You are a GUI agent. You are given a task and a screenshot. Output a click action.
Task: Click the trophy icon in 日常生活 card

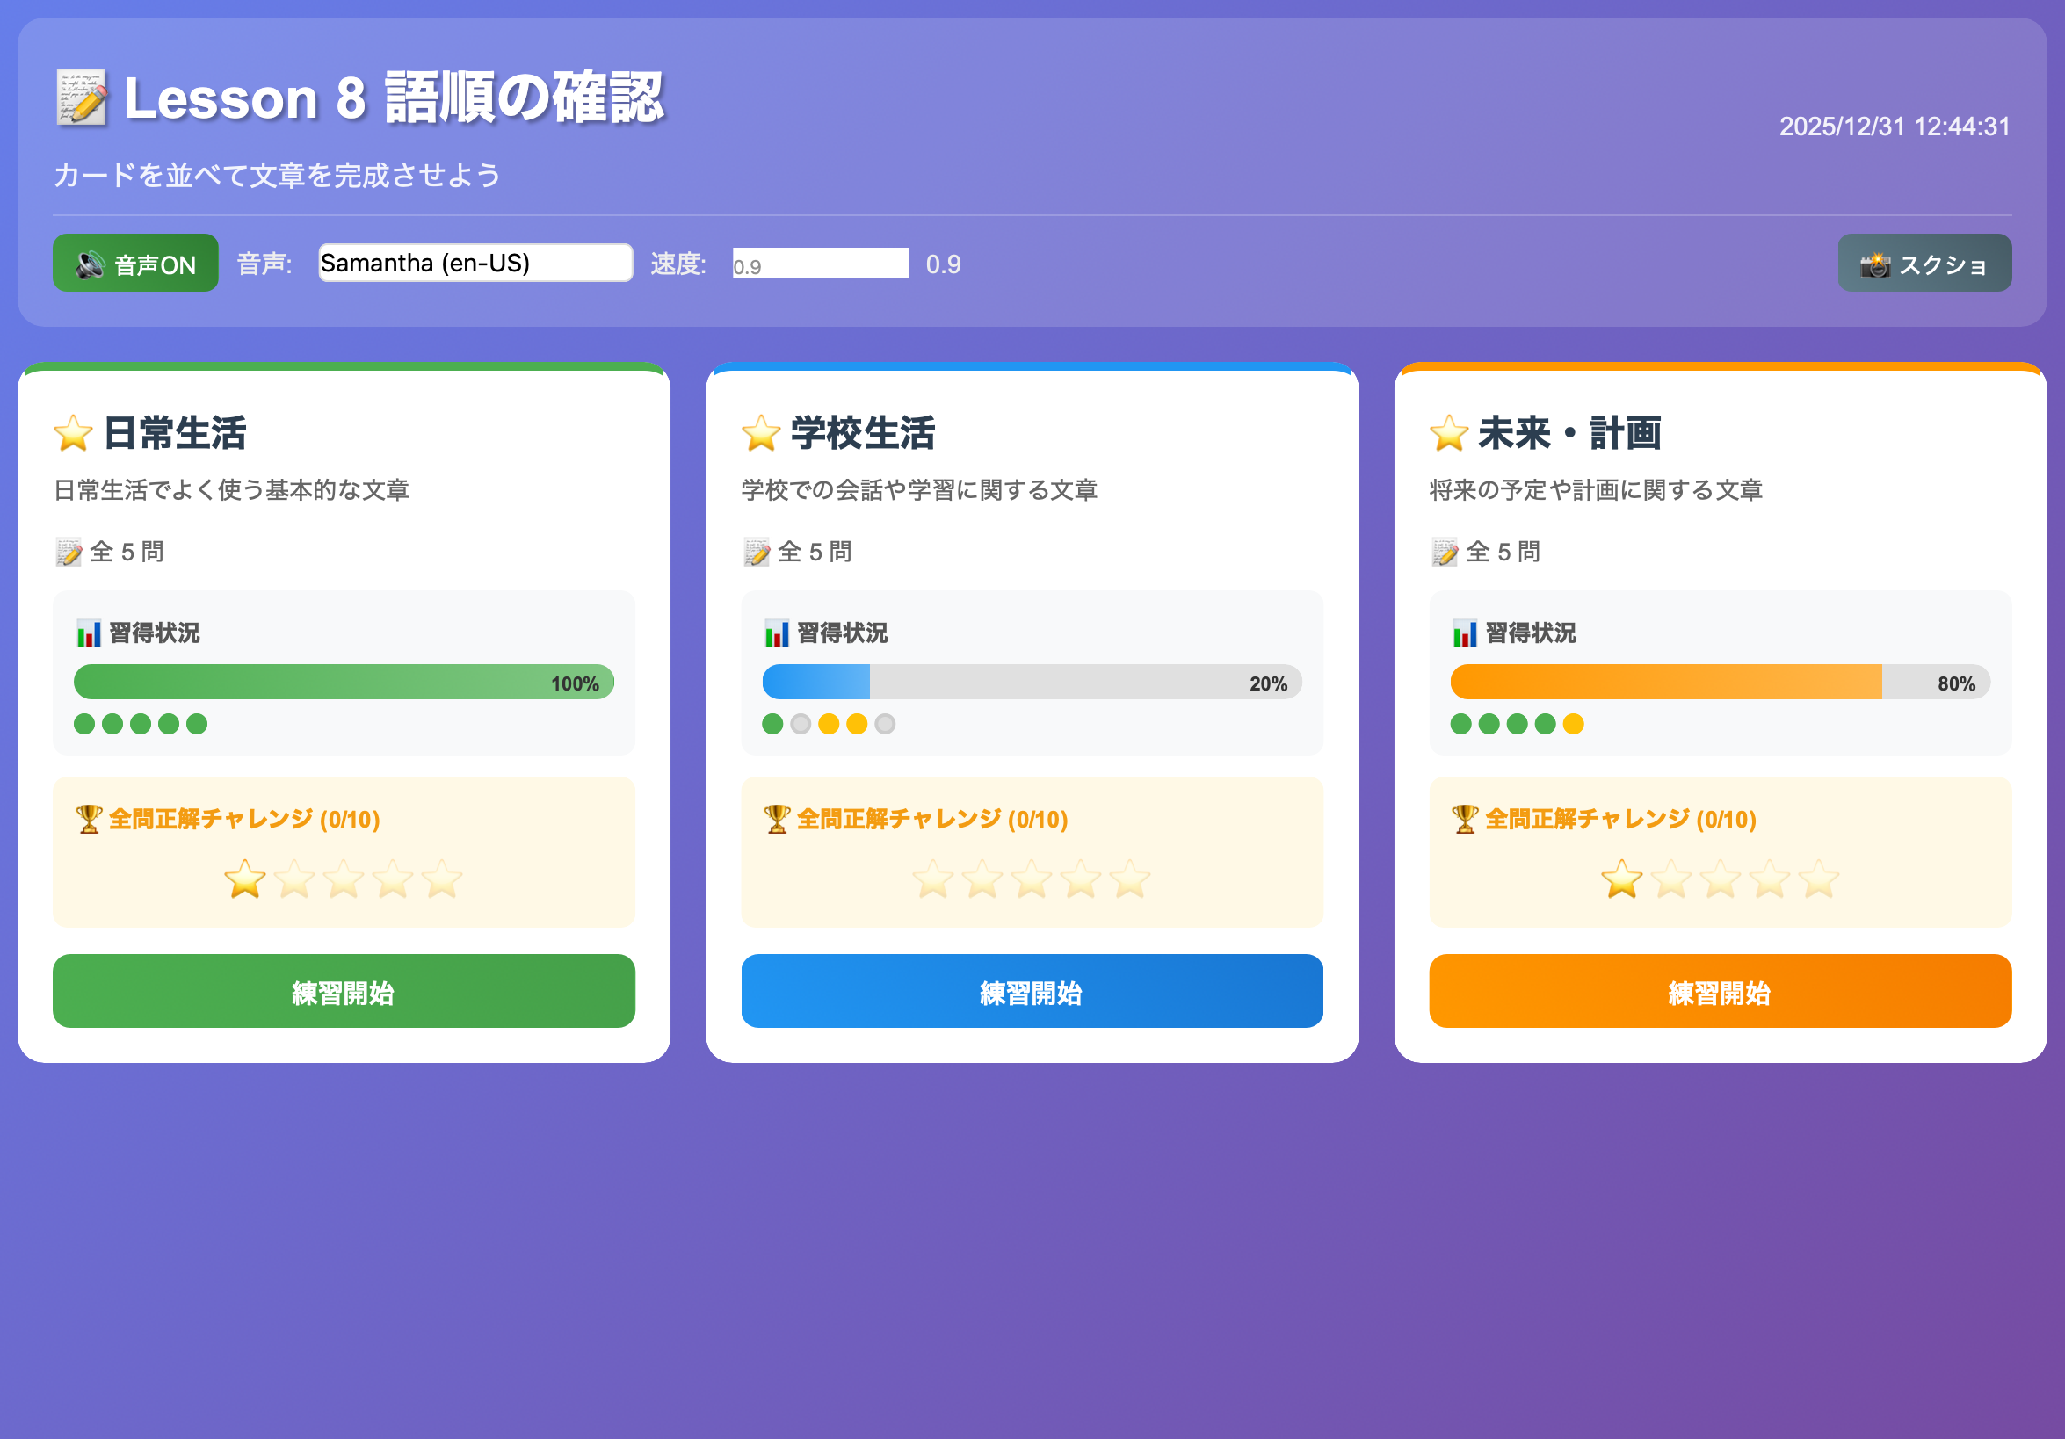pos(88,820)
